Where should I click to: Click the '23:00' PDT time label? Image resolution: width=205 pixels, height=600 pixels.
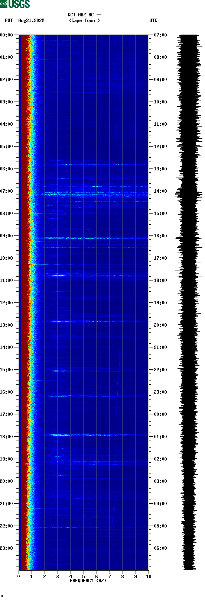point(6,548)
